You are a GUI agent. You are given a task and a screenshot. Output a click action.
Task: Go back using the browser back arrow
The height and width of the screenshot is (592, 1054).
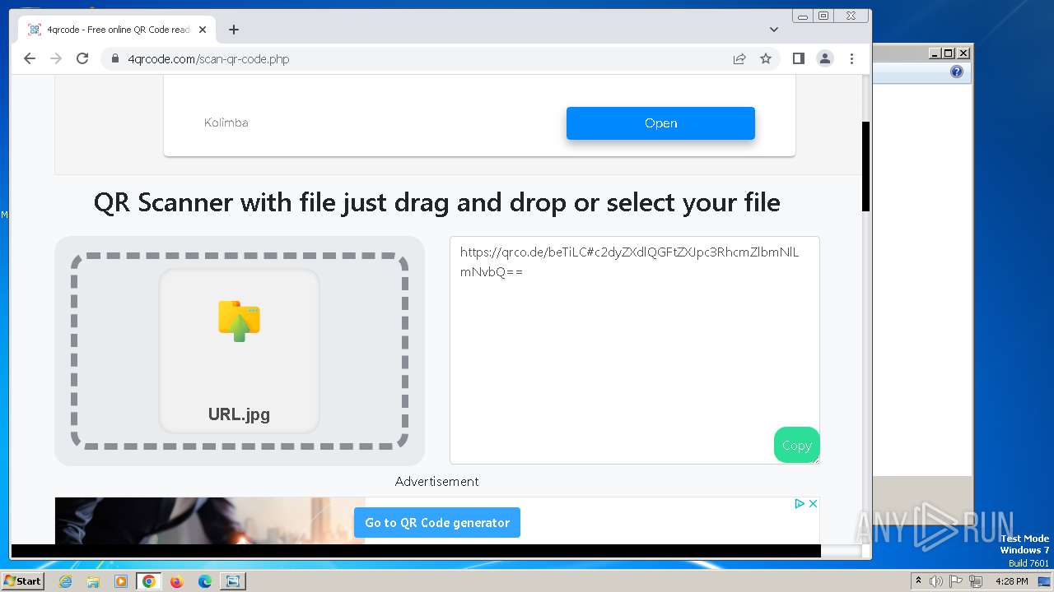(30, 58)
